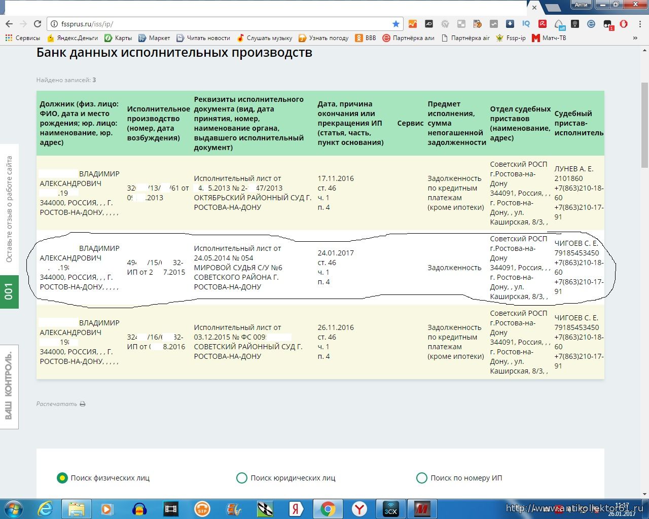Select Поиск физических лиц radio button
Image resolution: width=649 pixels, height=519 pixels.
click(62, 477)
